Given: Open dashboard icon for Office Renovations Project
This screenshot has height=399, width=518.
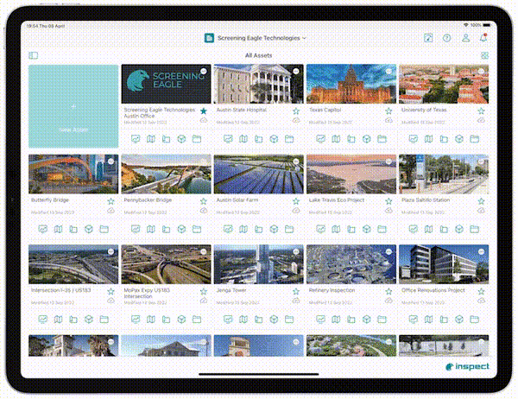Looking at the screenshot, I should pyautogui.click(x=413, y=319).
